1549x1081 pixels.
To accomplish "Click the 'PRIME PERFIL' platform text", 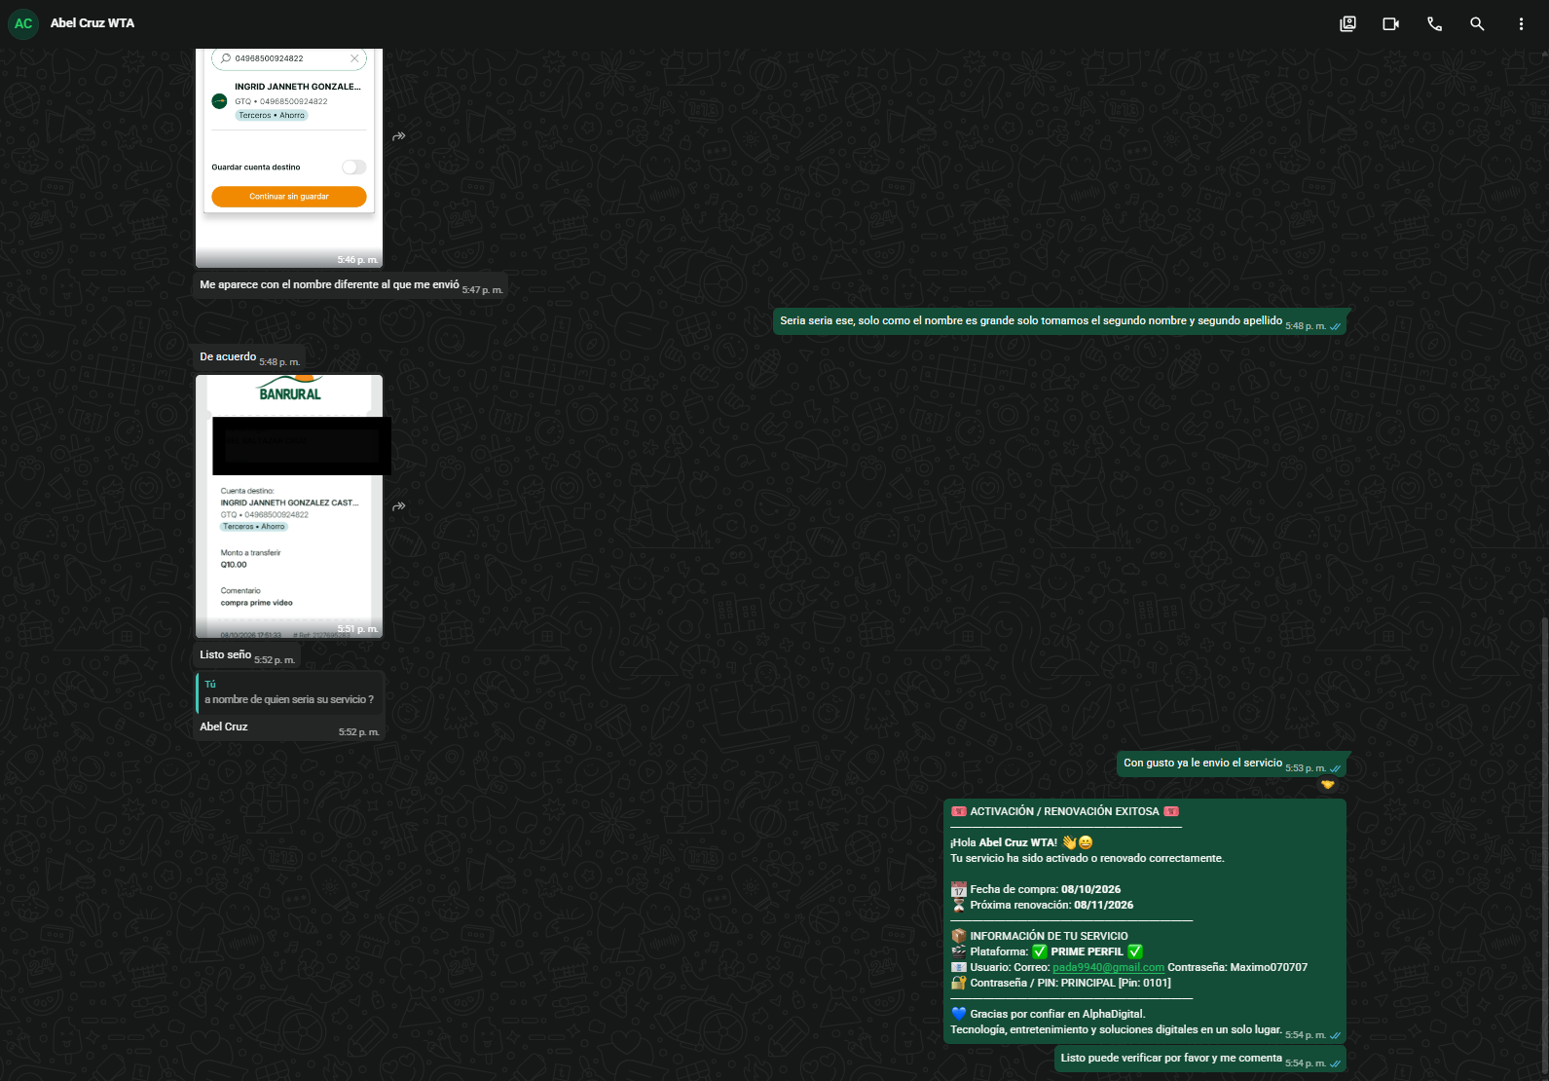I will click(1087, 951).
